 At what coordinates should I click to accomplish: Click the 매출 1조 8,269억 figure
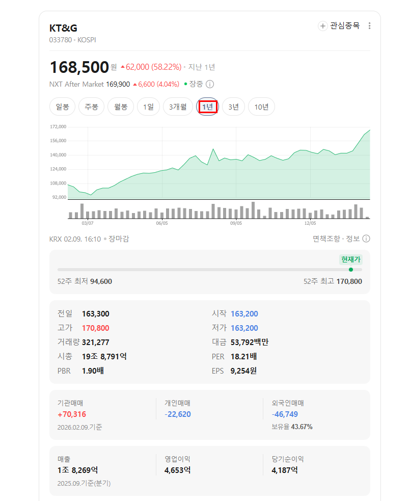point(77,470)
